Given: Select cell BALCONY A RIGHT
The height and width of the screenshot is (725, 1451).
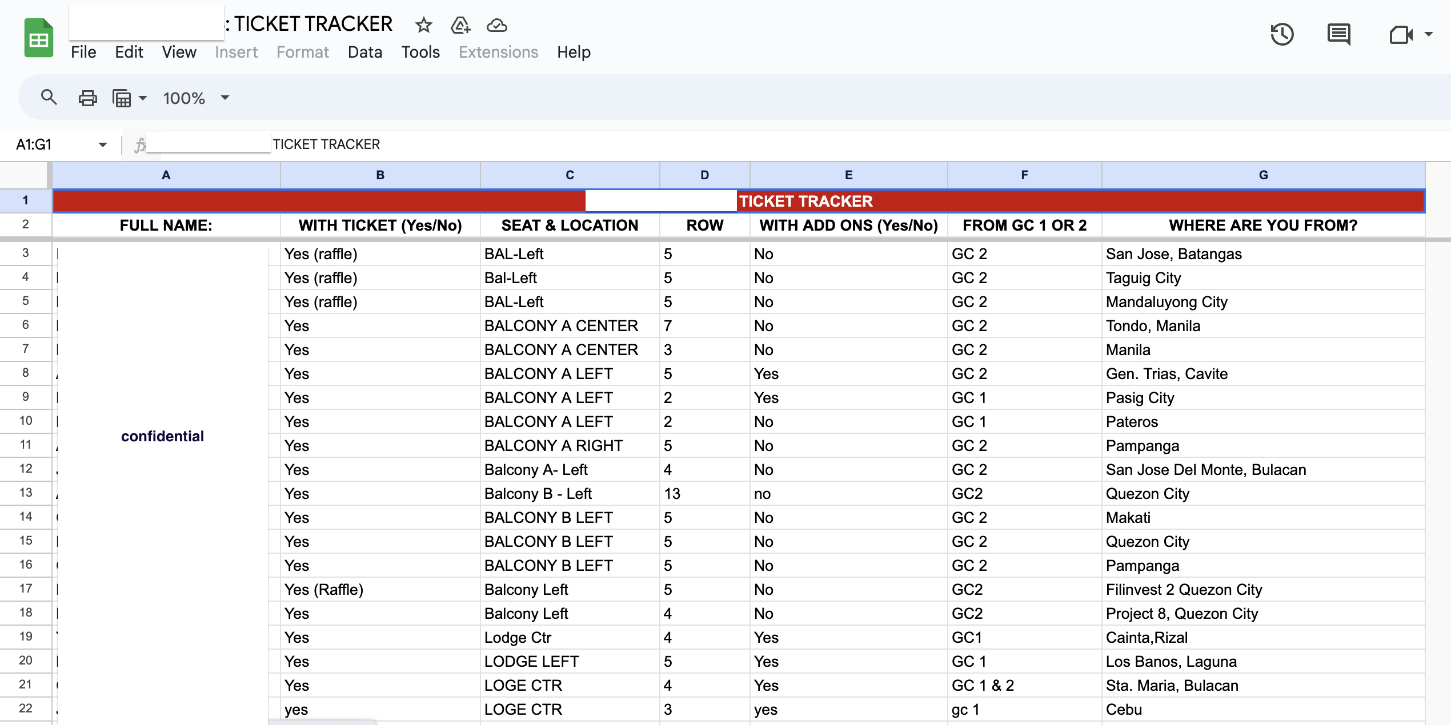Looking at the screenshot, I should (570, 446).
